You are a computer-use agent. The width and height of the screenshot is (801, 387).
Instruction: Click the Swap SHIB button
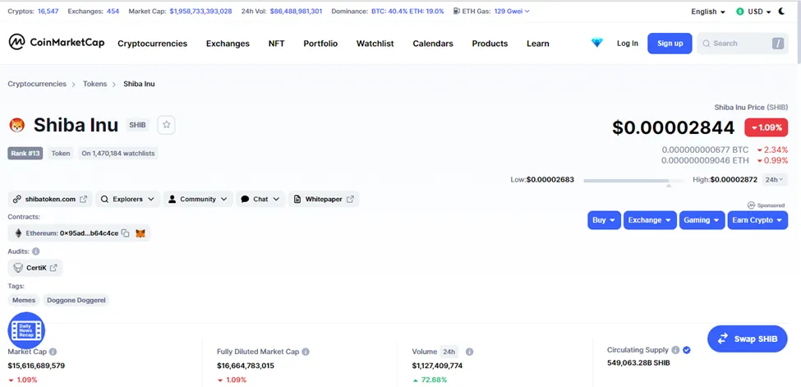coord(748,339)
